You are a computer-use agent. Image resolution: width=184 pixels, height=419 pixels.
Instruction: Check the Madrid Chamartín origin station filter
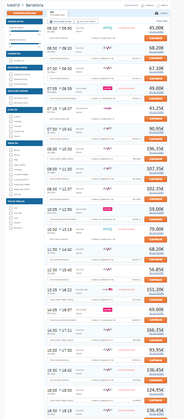coord(11,74)
